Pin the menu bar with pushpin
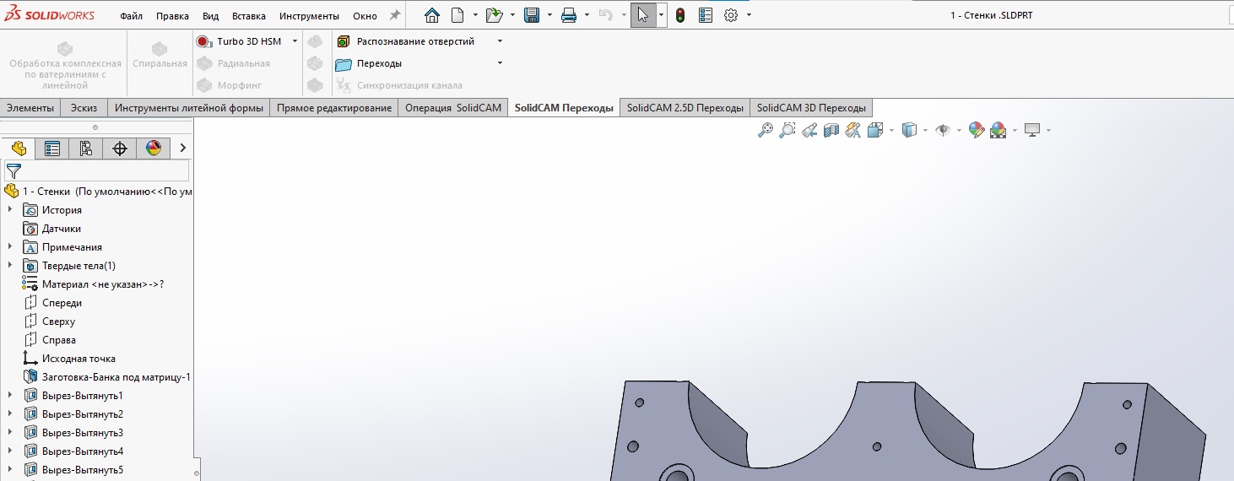The image size is (1234, 481). click(x=395, y=15)
